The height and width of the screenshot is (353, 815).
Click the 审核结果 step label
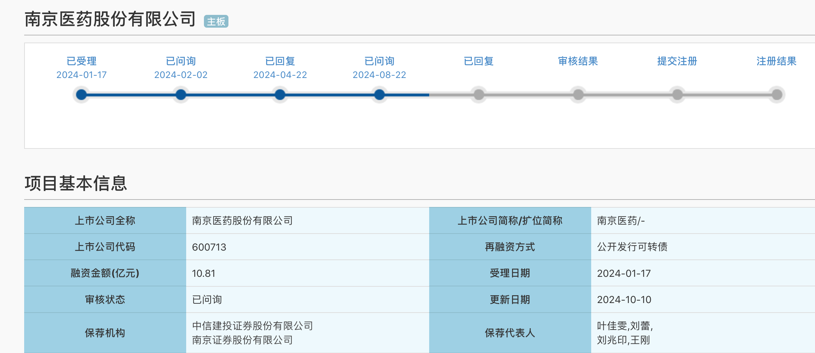coord(578,61)
